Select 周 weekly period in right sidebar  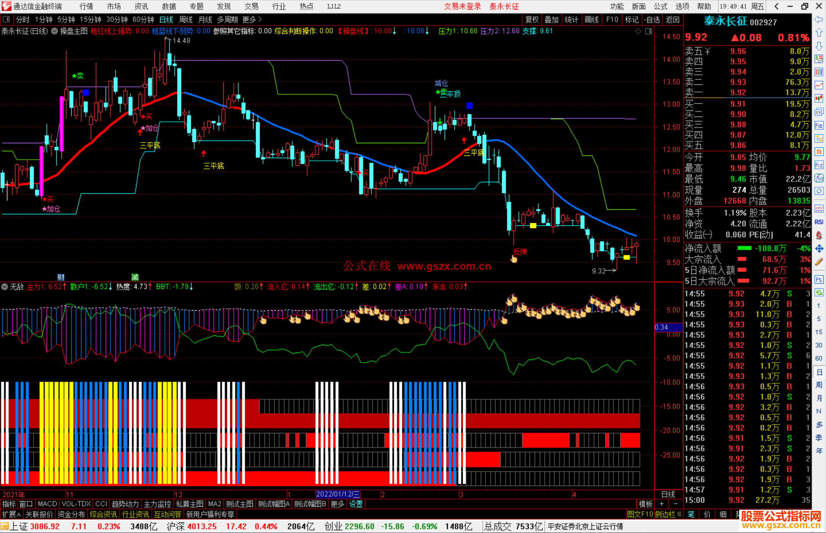(819, 385)
